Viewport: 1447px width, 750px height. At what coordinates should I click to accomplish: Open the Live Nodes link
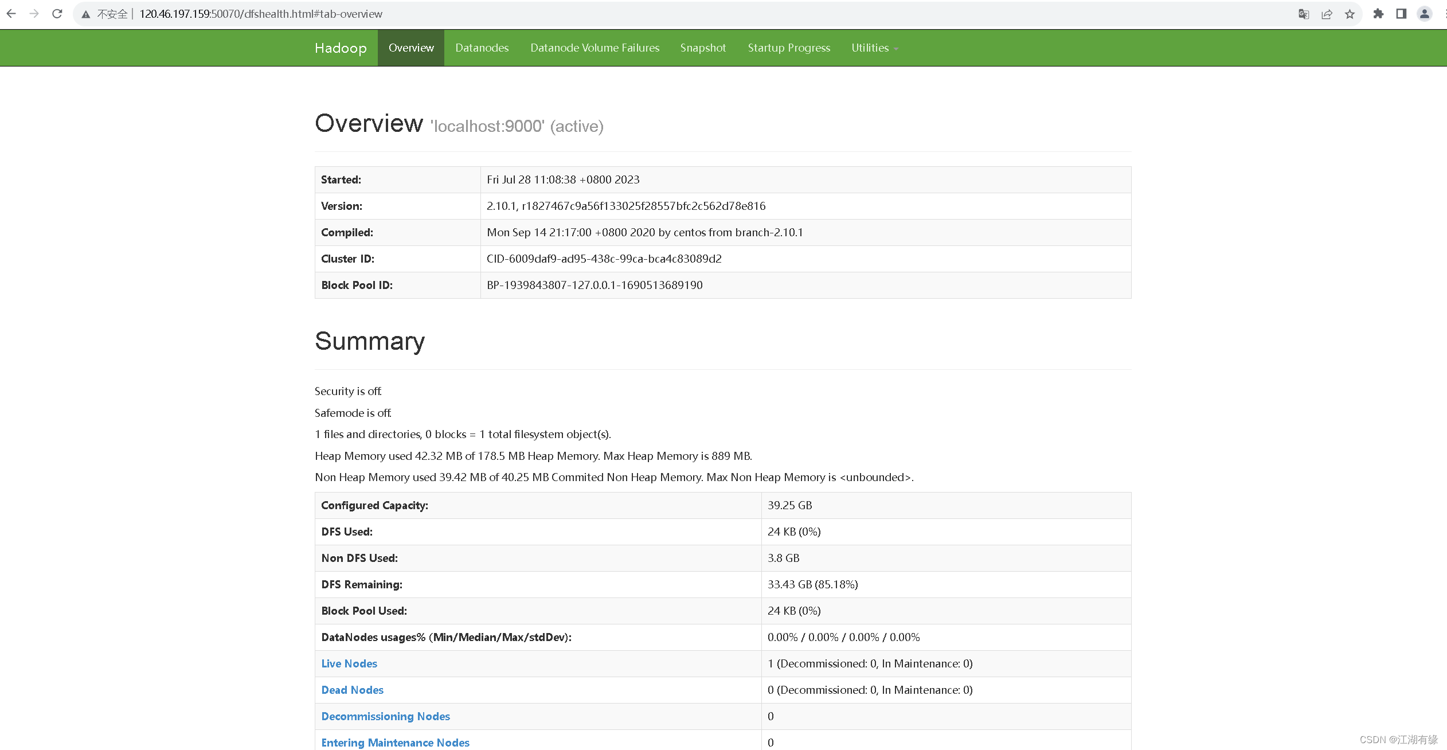(349, 663)
